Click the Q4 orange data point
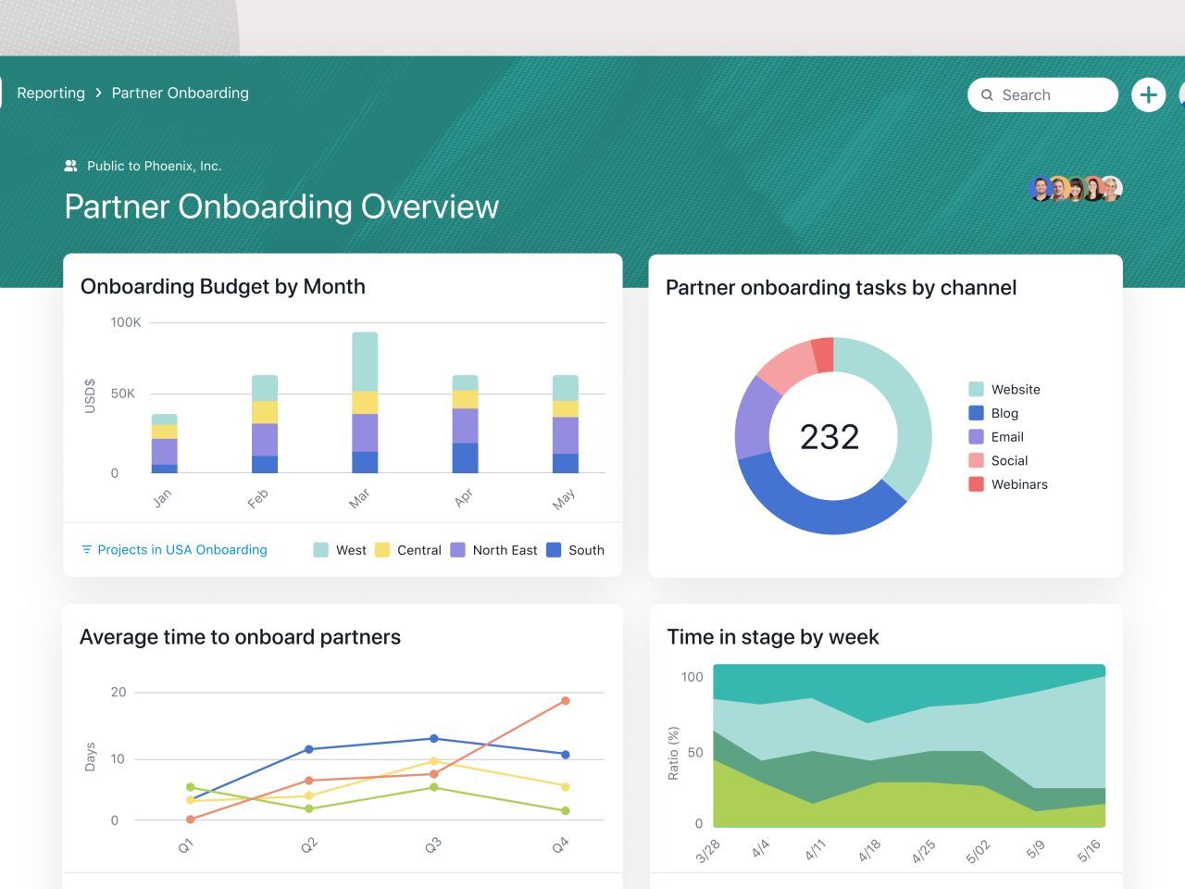The image size is (1185, 889). pos(564,701)
